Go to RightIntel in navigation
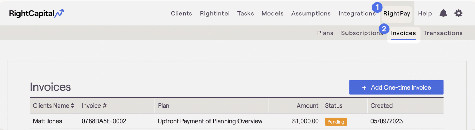Image resolution: width=475 pixels, height=130 pixels. pos(215,14)
